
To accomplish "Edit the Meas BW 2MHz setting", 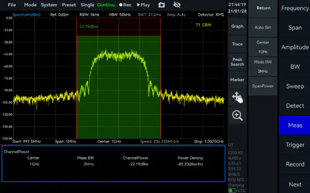I will [263, 66].
